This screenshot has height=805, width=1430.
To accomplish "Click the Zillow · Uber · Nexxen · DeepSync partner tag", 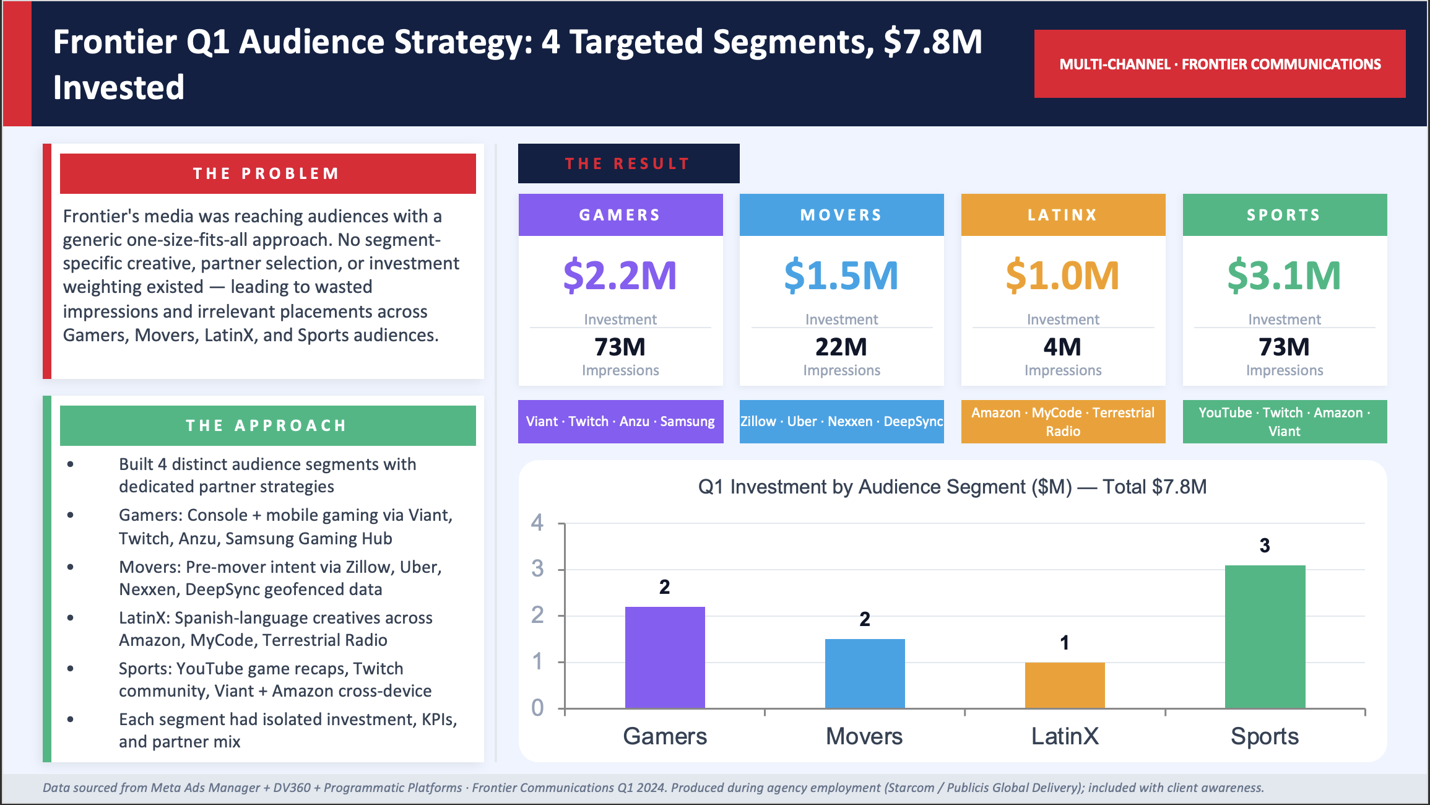I will tap(841, 422).
